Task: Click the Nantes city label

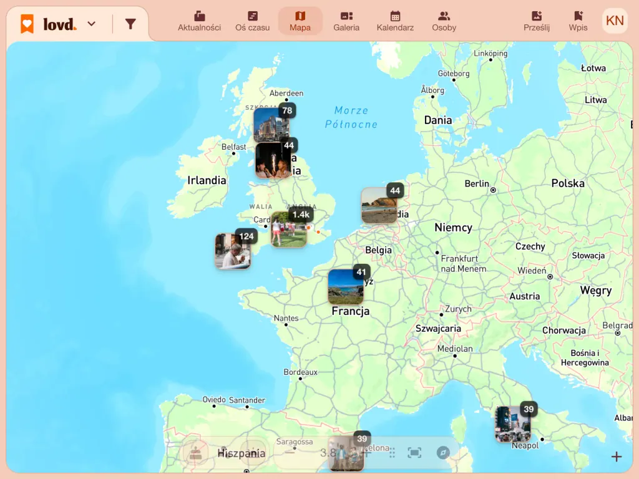Action: click(x=286, y=318)
